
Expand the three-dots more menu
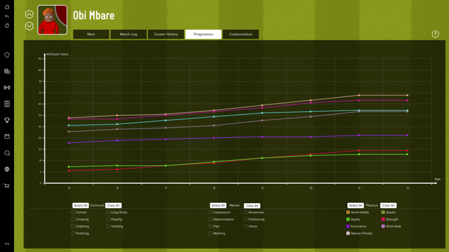[x=7, y=244]
